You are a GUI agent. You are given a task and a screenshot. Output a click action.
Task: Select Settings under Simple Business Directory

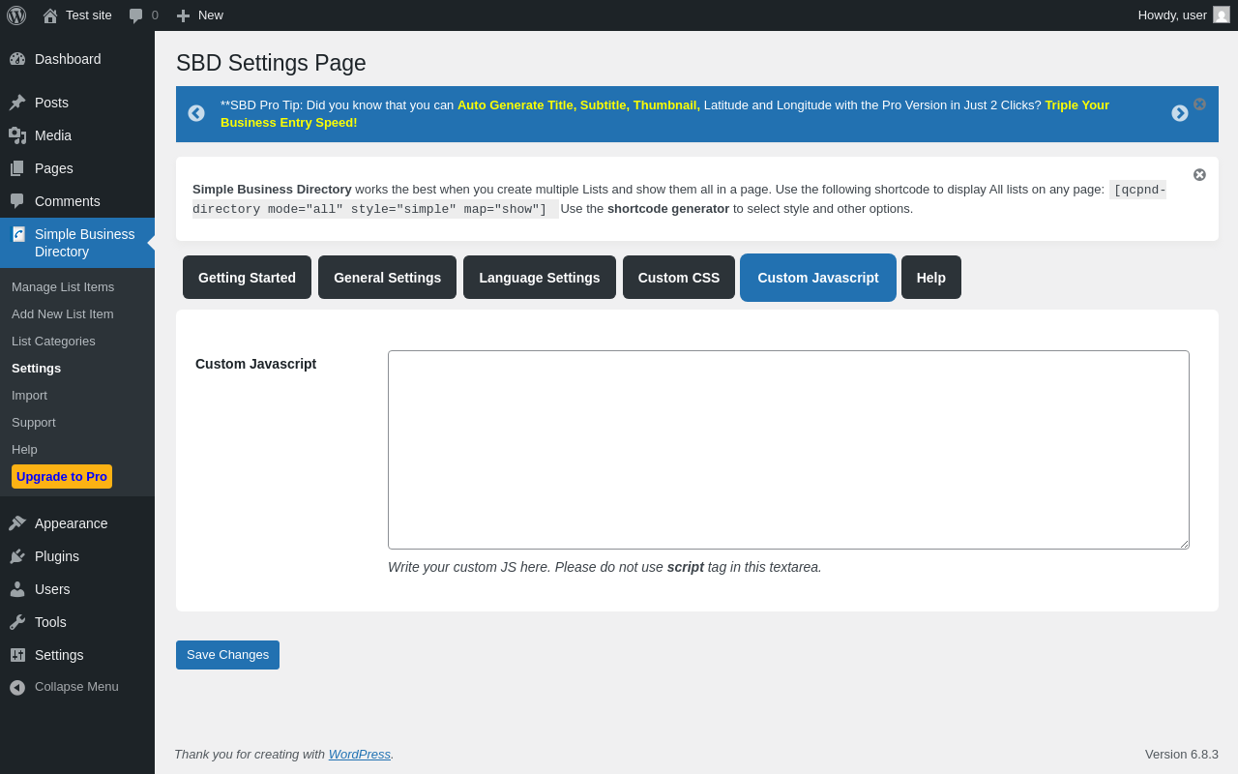click(36, 368)
